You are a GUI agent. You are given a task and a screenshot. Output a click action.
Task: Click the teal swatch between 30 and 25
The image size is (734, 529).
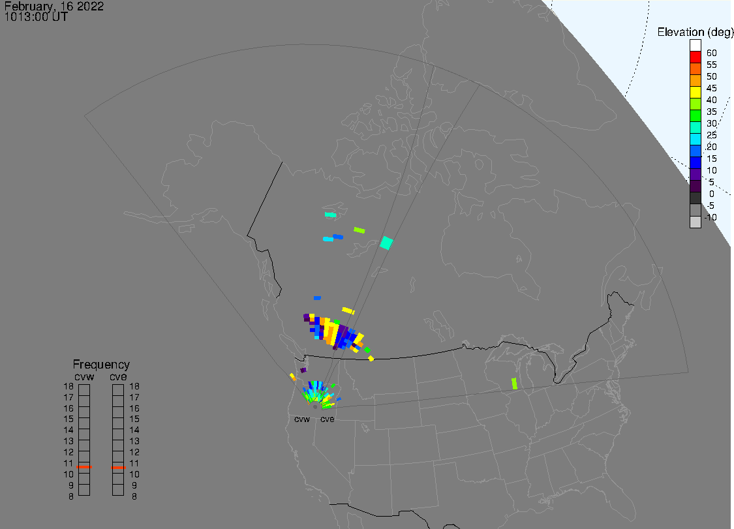(695, 127)
